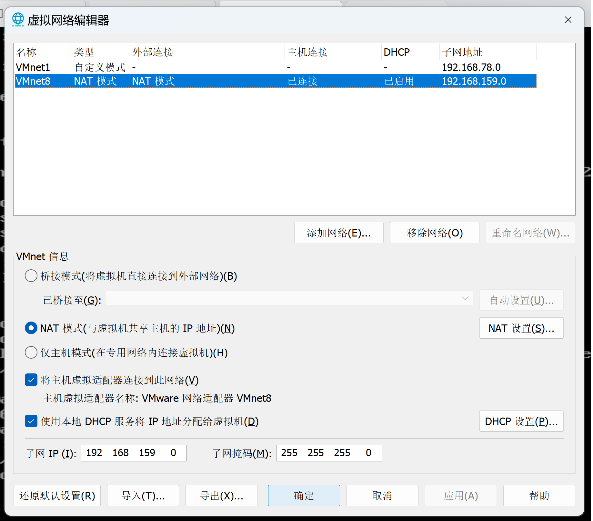Viewport: 593px width, 521px height.
Task: Click the 子网掩码 input field
Action: click(x=328, y=453)
